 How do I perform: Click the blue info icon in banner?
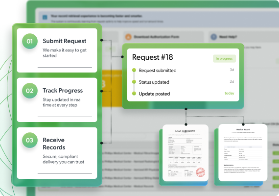pos(45,17)
